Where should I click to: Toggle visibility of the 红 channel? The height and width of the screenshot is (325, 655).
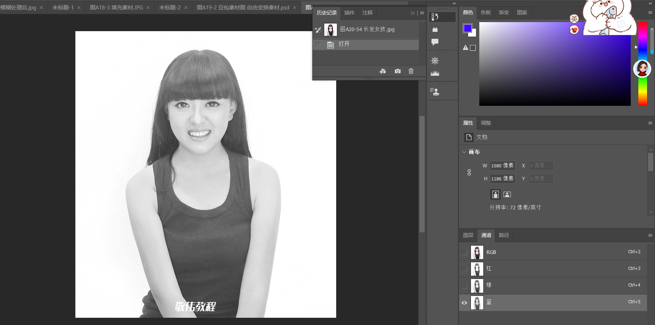(464, 269)
